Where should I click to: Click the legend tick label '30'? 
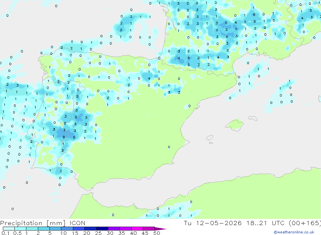[x=110, y=233]
